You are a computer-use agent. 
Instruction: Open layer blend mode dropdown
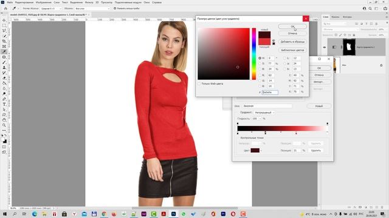coord(340,30)
